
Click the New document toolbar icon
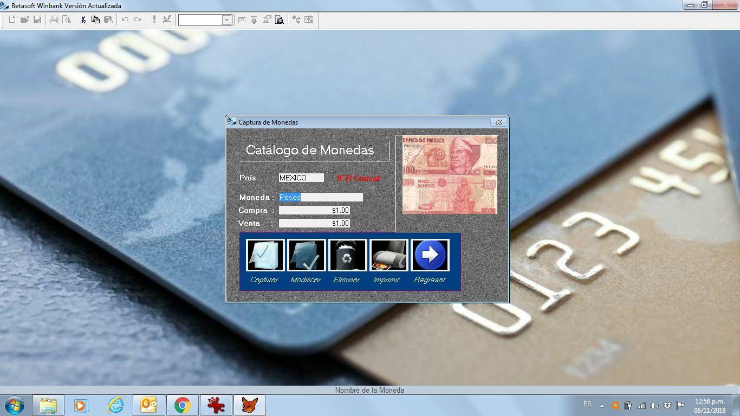[x=12, y=19]
